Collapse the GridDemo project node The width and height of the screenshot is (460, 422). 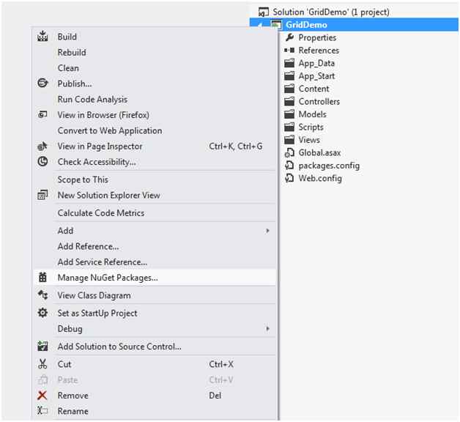click(x=265, y=25)
